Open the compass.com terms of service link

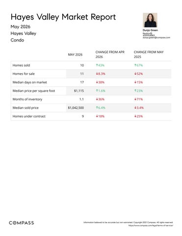click(151, 226)
